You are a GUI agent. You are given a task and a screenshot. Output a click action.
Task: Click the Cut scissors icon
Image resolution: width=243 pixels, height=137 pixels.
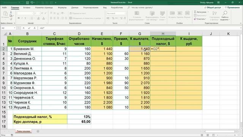pyautogui.click(x=11, y=12)
